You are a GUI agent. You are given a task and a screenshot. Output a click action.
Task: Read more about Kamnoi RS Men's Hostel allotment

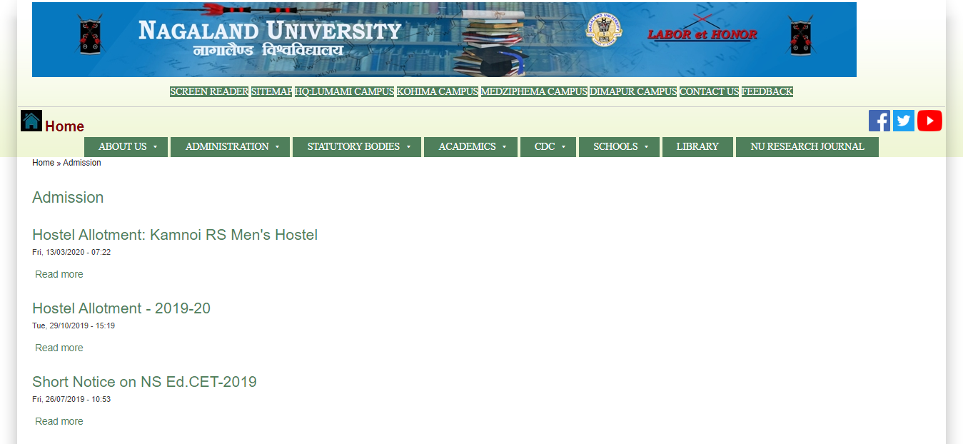point(59,273)
